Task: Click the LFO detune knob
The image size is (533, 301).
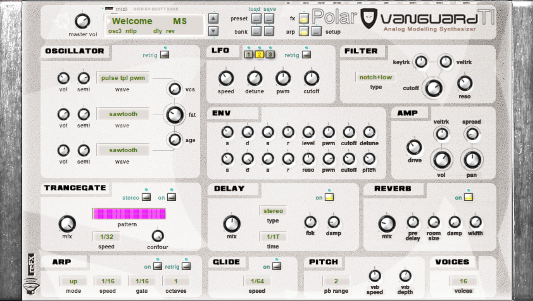Action: click(254, 79)
